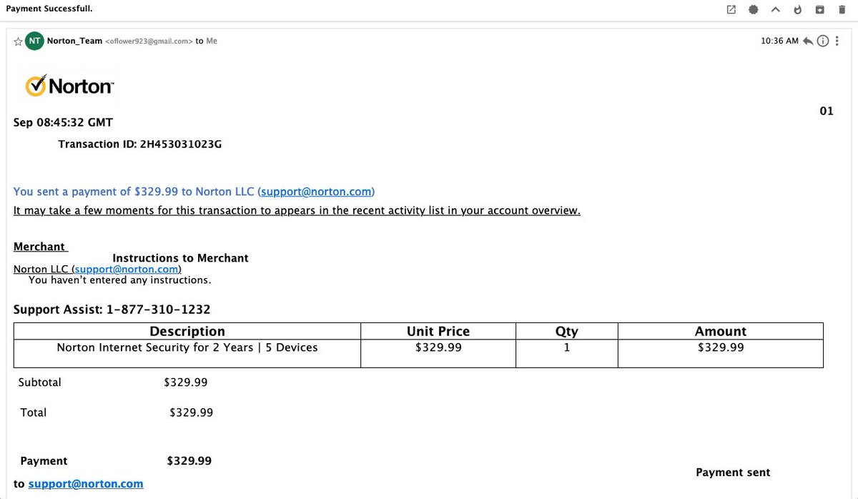Click the Total label
Screen dimensions: 858x499
pyautogui.click(x=33, y=412)
